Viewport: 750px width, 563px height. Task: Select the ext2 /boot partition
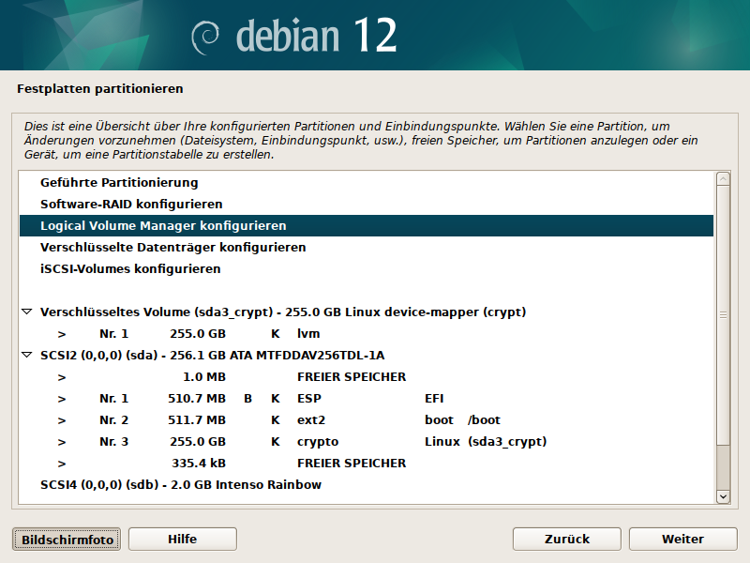(281, 420)
